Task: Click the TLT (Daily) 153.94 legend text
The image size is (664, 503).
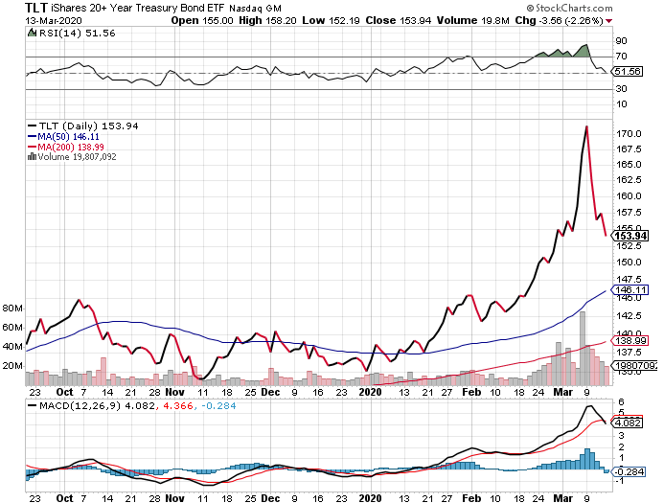Action: click(88, 126)
